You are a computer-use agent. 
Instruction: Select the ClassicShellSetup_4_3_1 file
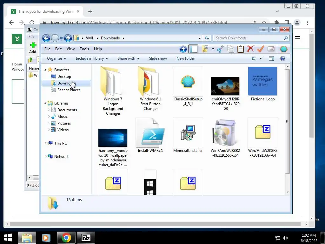188,86
